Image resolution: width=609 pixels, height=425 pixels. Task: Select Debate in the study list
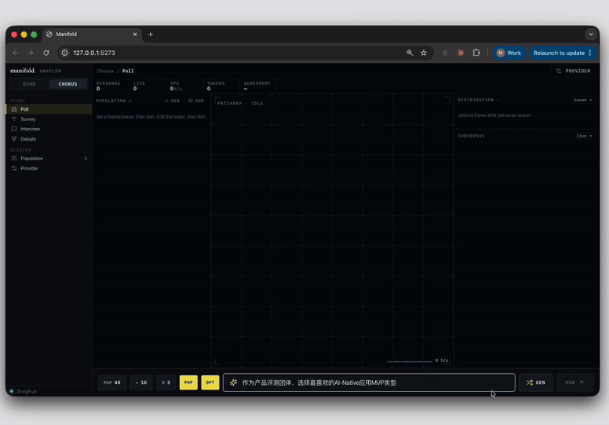pos(49,139)
